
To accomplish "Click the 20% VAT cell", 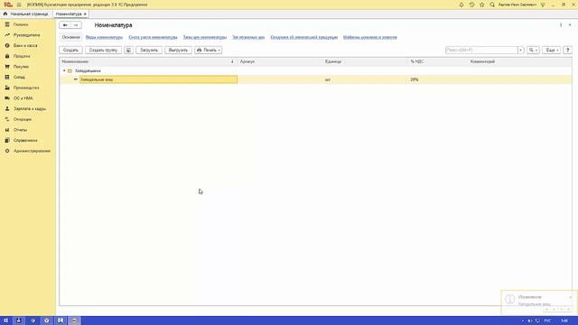I will [x=438, y=79].
